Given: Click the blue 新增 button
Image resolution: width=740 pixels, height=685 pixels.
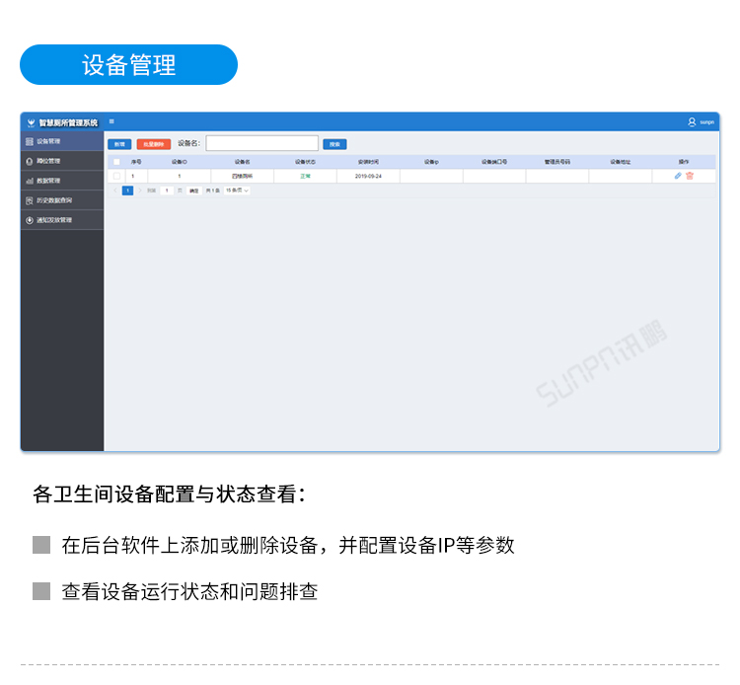Looking at the screenshot, I should pyautogui.click(x=119, y=144).
